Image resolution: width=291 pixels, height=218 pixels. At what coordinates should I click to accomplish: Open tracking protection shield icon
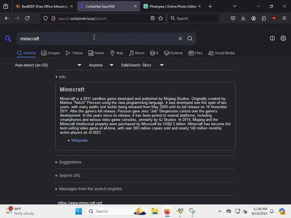45,18
